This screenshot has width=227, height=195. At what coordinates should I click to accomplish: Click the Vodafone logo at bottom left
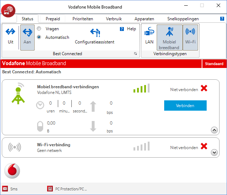click(x=12, y=171)
